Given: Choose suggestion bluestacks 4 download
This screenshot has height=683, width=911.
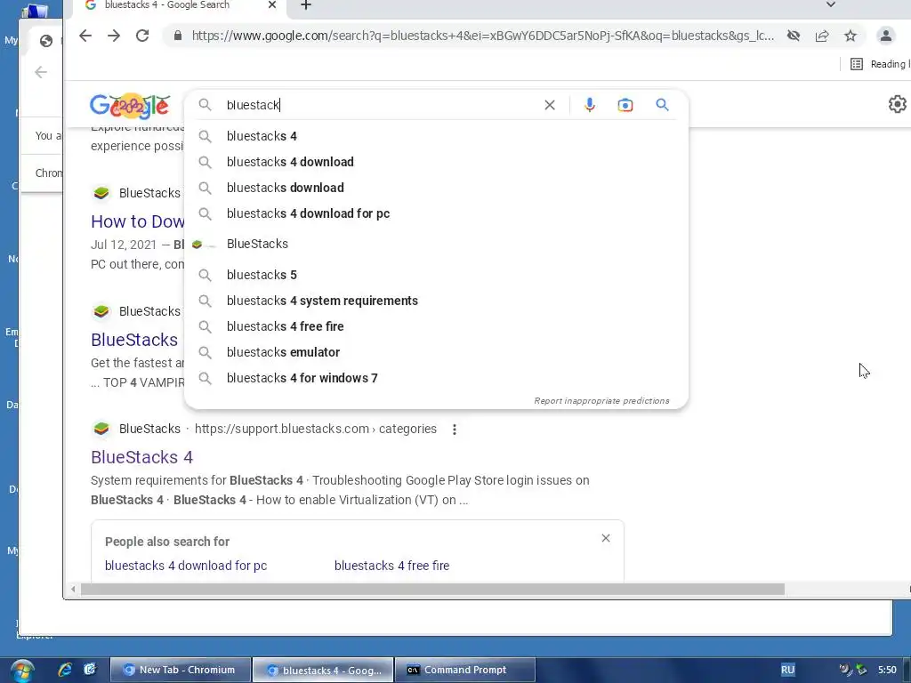Looking at the screenshot, I should coord(436,162).
